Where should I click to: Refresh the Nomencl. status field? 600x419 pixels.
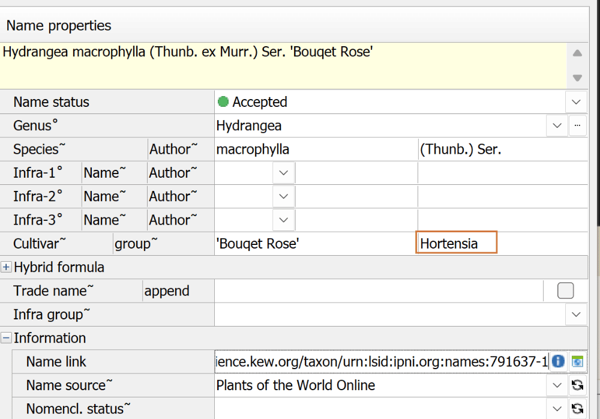click(x=577, y=409)
